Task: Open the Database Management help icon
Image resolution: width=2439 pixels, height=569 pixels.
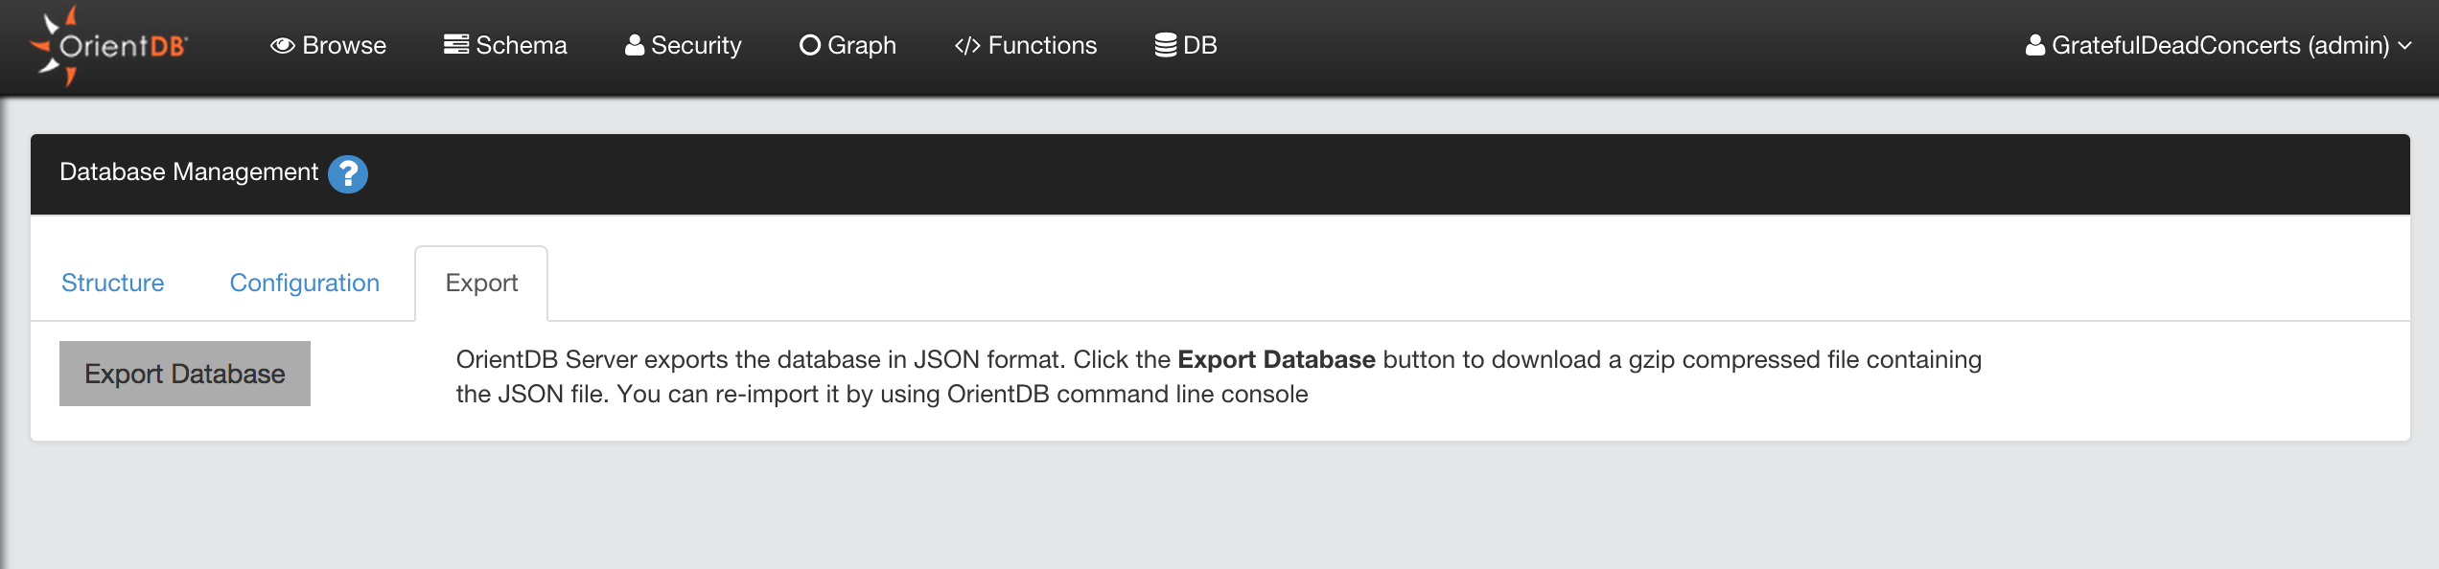Action: (x=349, y=174)
